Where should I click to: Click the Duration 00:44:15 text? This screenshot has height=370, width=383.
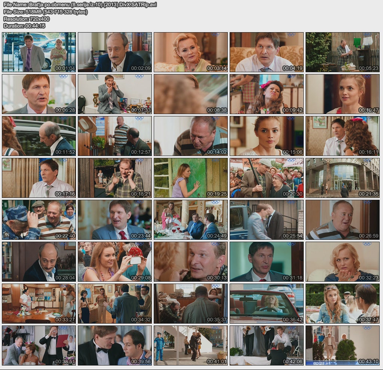click(x=24, y=26)
